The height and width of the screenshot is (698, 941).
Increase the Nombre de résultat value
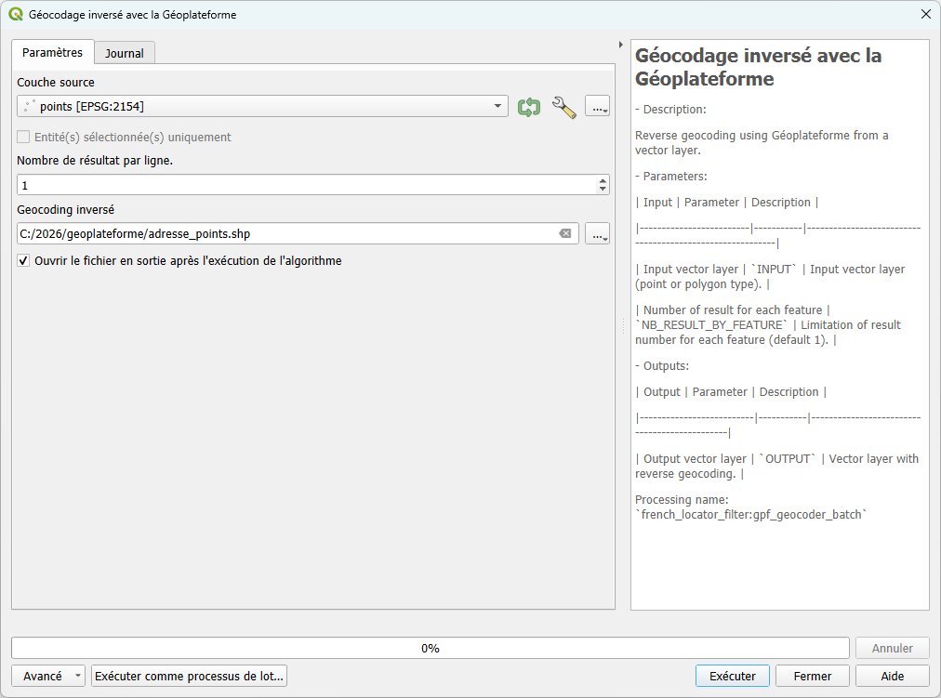tap(603, 180)
